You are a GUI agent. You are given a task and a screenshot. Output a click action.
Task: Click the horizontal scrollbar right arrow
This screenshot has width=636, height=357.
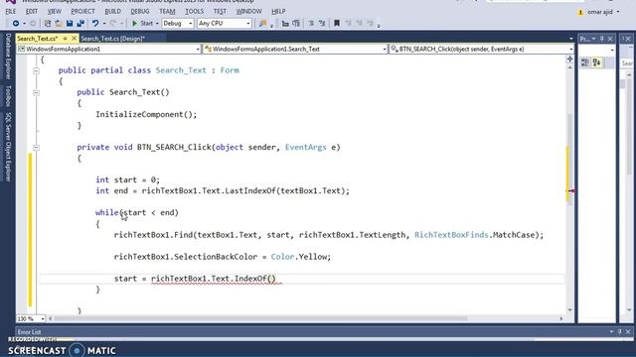tap(560, 319)
